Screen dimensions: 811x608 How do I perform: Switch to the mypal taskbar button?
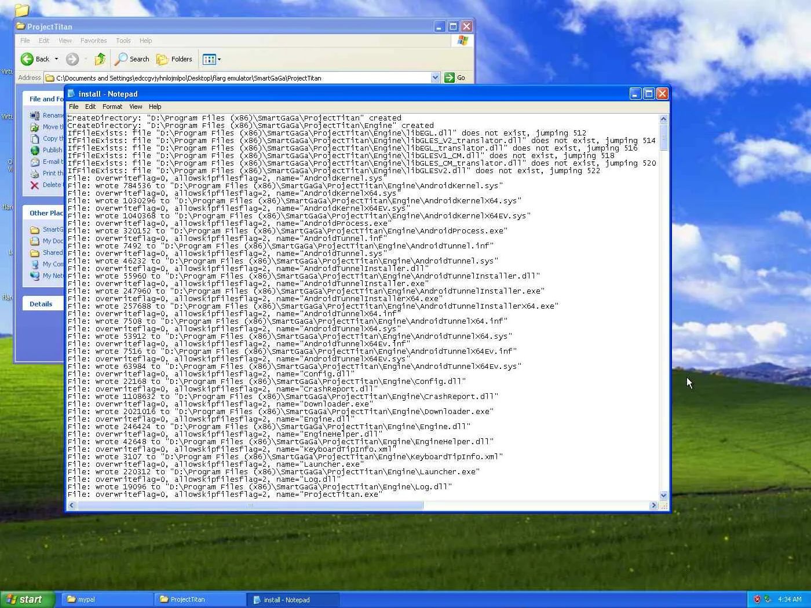click(x=107, y=599)
